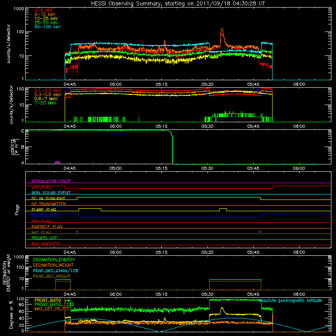The image size is (336, 336).
Task: Select the 6-12 keV legend label
Action: tap(45, 14)
